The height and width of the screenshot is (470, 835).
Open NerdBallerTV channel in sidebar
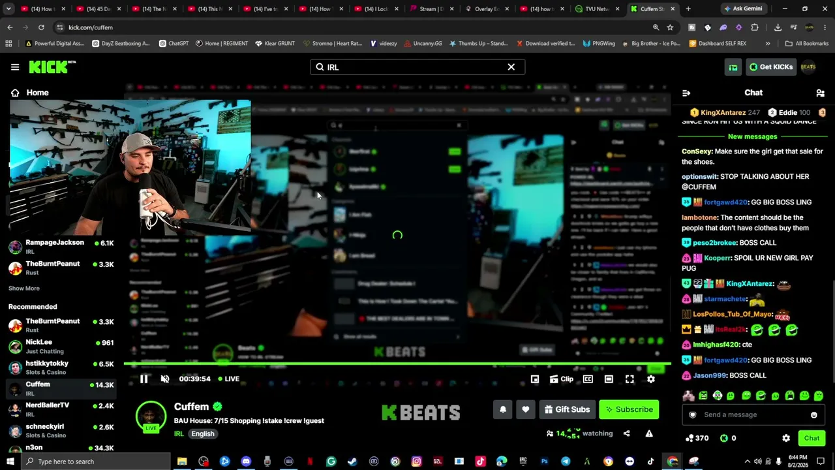[x=62, y=409]
